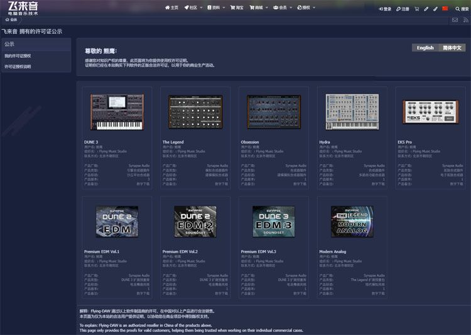The width and height of the screenshot is (471, 335).
Task: Go to 主页 home in the navigation
Action: pyautogui.click(x=171, y=8)
